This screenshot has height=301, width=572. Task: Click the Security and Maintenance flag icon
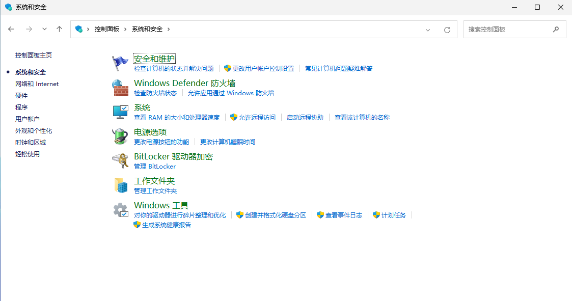click(120, 63)
